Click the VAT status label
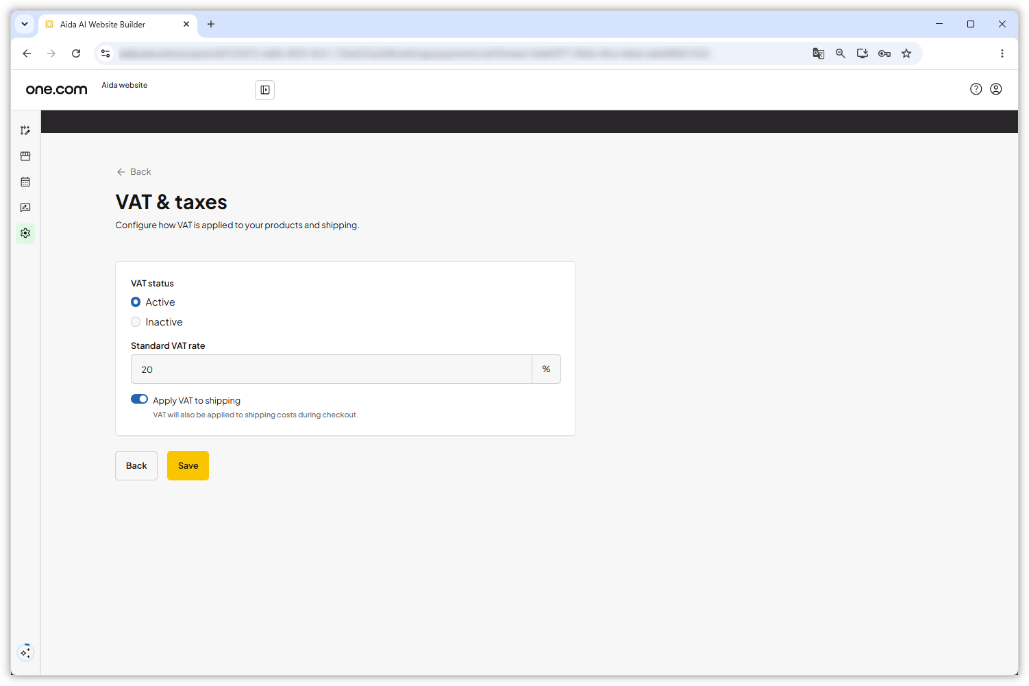 tap(152, 284)
